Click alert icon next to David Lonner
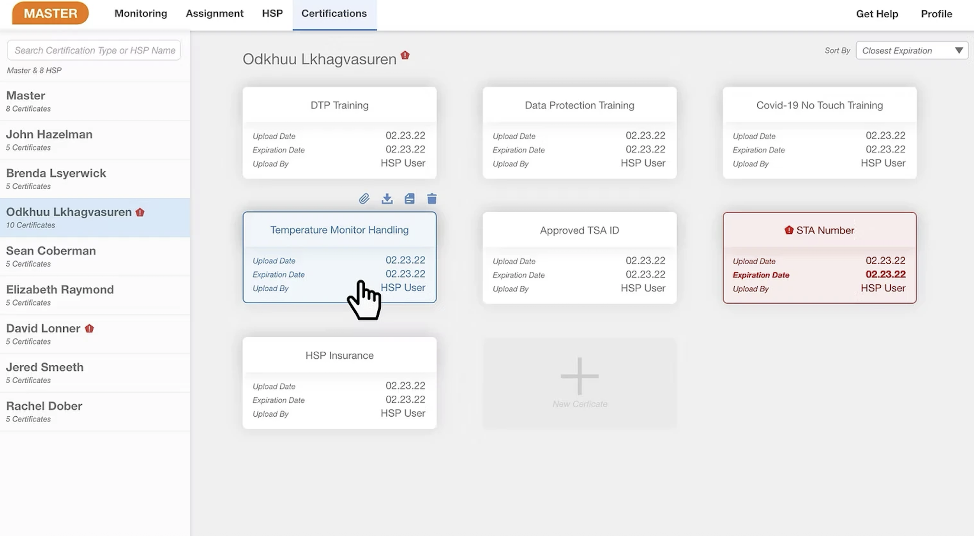Image resolution: width=974 pixels, height=536 pixels. pos(89,329)
